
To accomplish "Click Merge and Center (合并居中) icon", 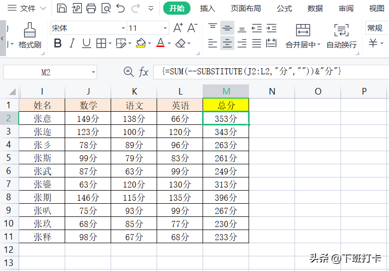I will point(303,30).
